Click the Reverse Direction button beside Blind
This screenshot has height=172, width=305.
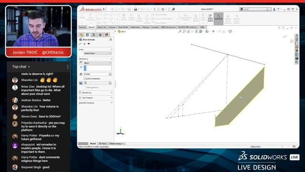(81, 63)
